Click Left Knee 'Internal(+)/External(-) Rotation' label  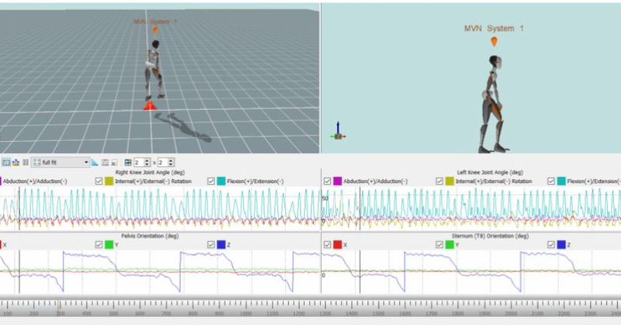pos(494,182)
